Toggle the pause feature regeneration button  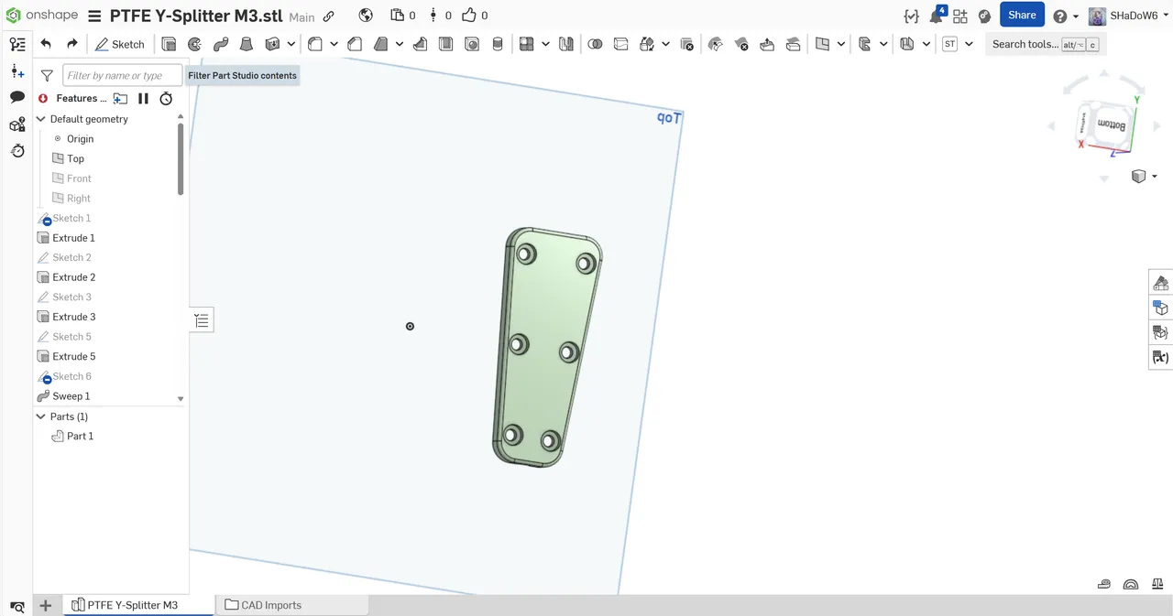[x=143, y=98]
